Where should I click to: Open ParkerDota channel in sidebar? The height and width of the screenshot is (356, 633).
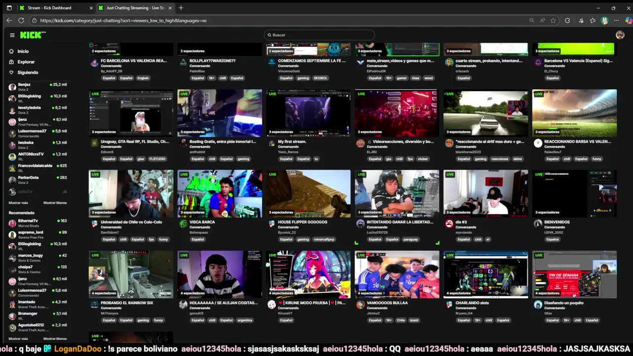click(38, 179)
